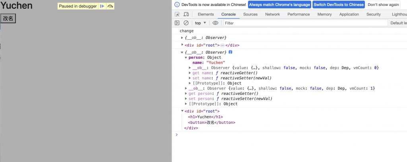Resume script execution in paused overlay
The width and height of the screenshot is (407, 162).
pos(102,6)
